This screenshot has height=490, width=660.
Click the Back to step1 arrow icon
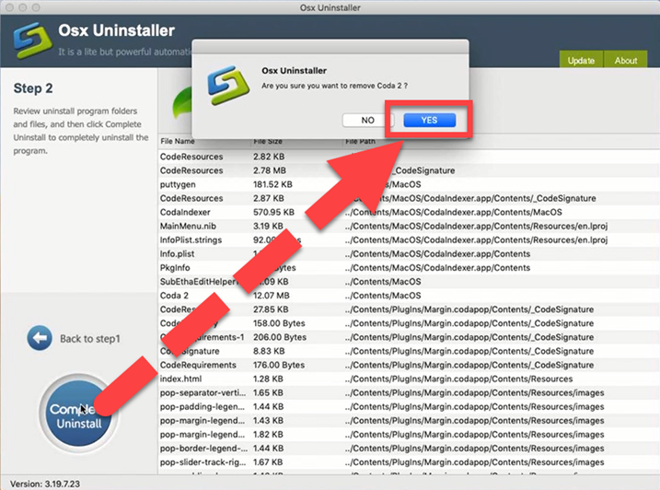40,338
